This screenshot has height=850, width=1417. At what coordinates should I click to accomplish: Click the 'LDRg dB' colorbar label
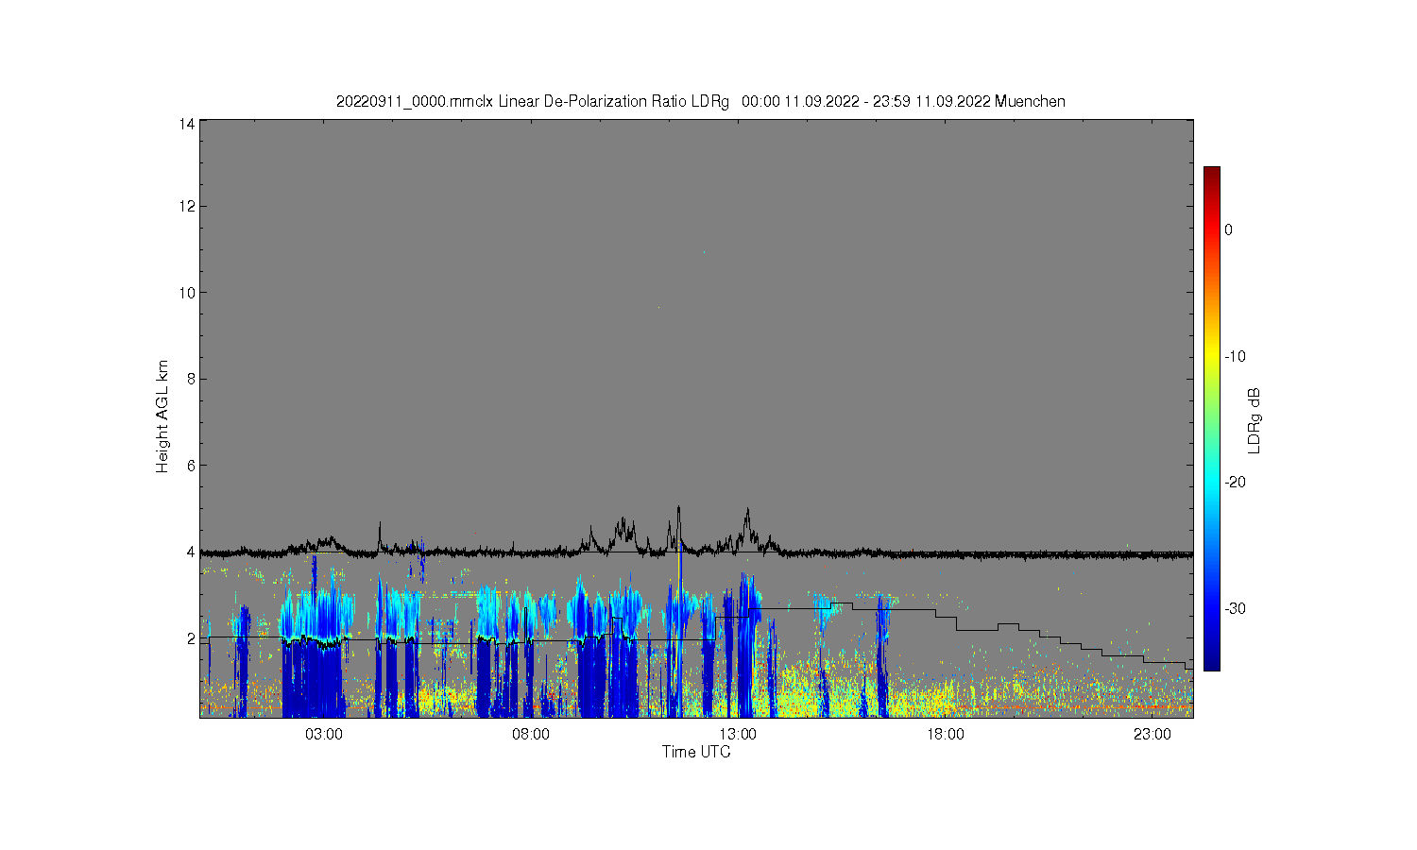[1255, 421]
